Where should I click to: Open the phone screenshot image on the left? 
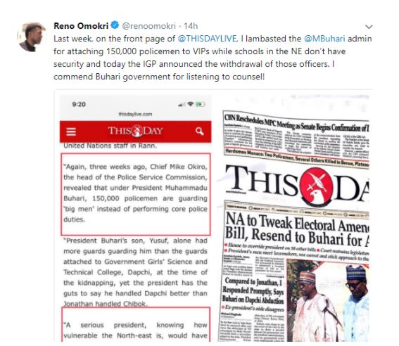[135, 219]
